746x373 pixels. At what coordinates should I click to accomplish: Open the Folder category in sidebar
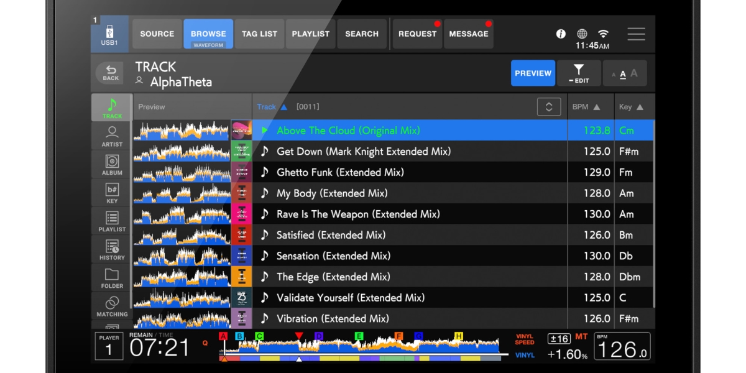click(112, 278)
